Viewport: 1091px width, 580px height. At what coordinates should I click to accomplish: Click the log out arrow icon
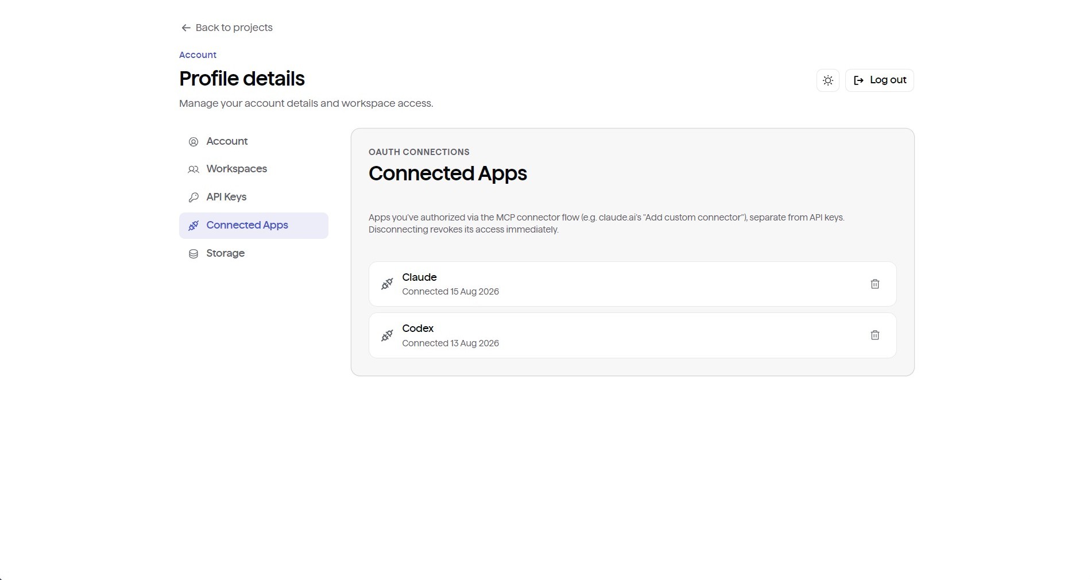(x=858, y=80)
